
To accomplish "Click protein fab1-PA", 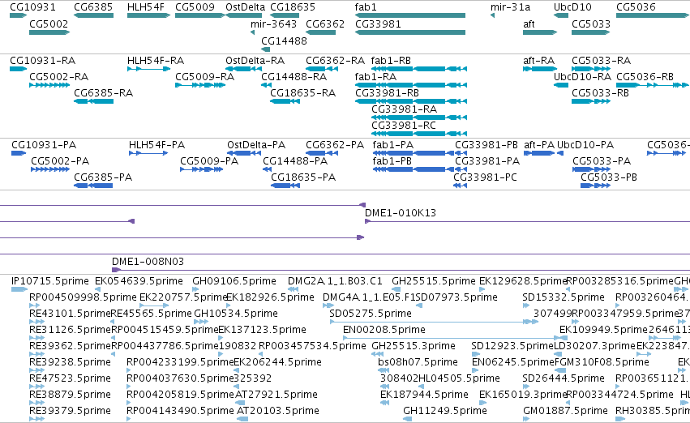I will pyautogui.click(x=393, y=145).
